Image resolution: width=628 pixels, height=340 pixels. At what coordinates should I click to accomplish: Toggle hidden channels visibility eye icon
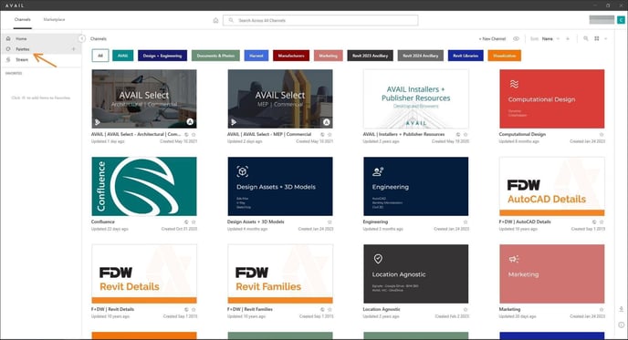(x=516, y=39)
